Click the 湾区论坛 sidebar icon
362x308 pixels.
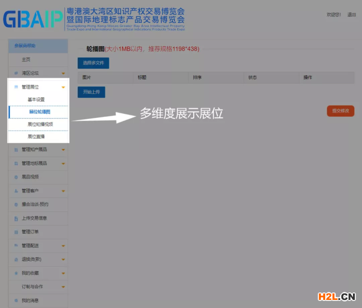(x=16, y=73)
